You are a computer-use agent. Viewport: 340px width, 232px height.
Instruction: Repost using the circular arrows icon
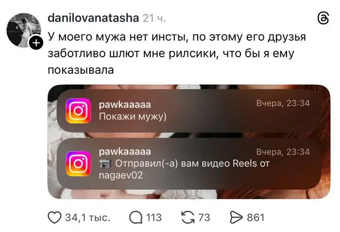[x=188, y=217]
